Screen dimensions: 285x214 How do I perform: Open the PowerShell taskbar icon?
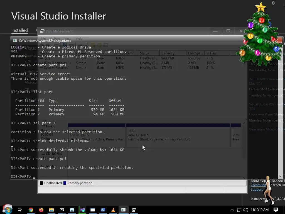[103, 210]
